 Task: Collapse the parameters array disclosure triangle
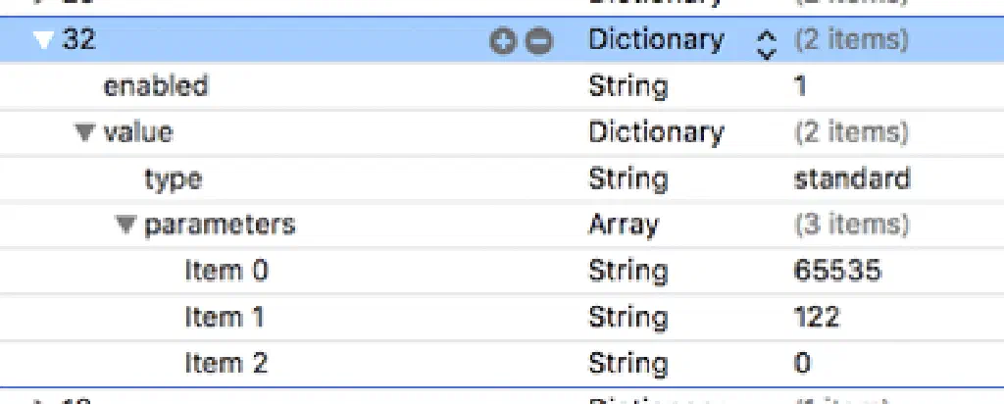click(125, 225)
